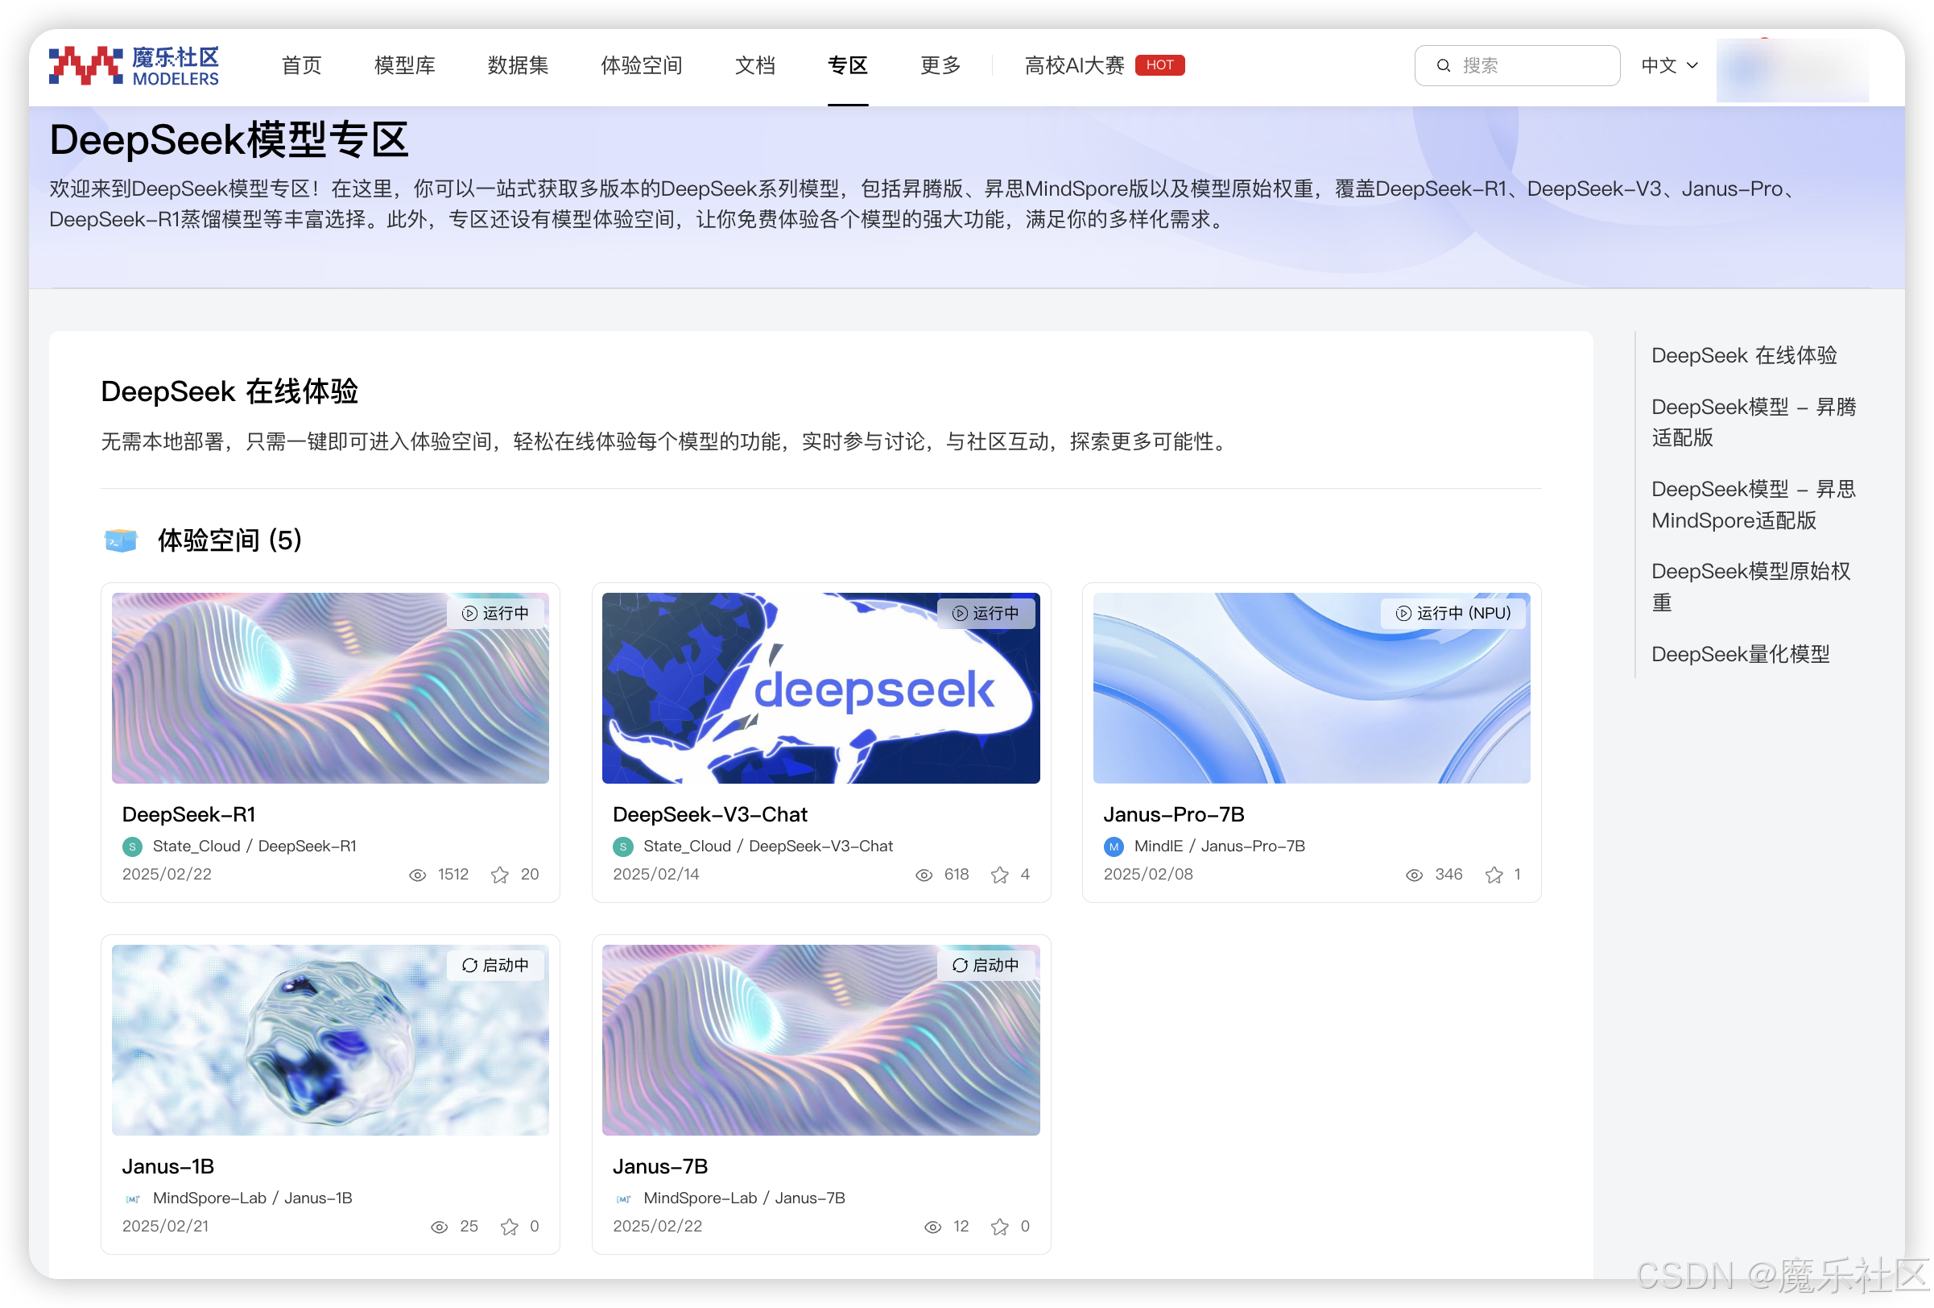Go to the 模型库 tab
Viewport: 1934px width, 1308px height.
click(404, 65)
